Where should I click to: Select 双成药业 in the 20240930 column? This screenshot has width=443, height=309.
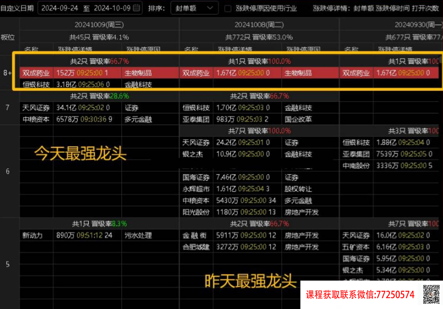[356, 73]
